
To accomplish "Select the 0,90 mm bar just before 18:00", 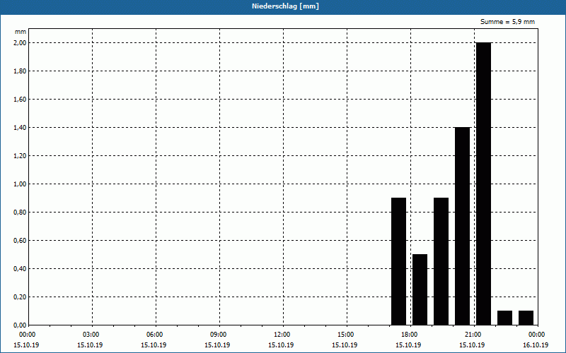I will coord(398,261).
